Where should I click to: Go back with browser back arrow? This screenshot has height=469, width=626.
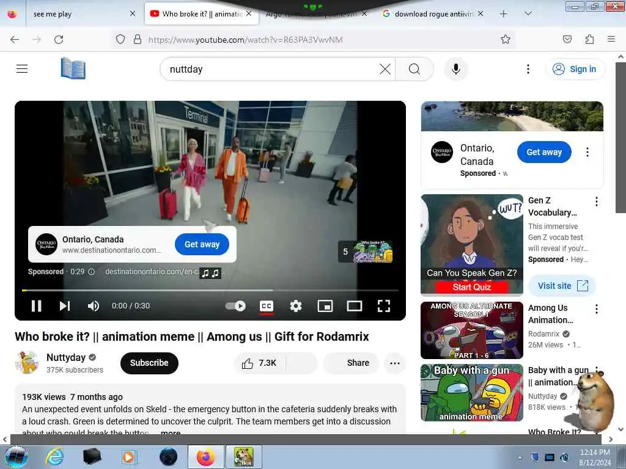[15, 40]
